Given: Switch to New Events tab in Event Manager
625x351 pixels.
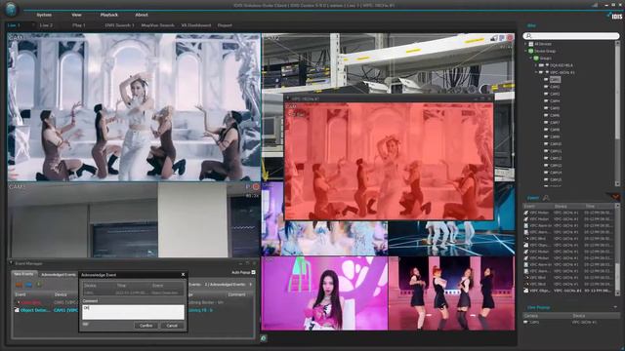Looking at the screenshot, I should click(23, 274).
